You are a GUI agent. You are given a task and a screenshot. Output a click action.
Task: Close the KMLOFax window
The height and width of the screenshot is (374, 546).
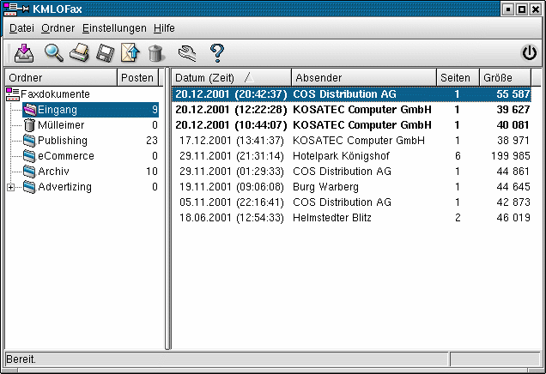coord(535,9)
